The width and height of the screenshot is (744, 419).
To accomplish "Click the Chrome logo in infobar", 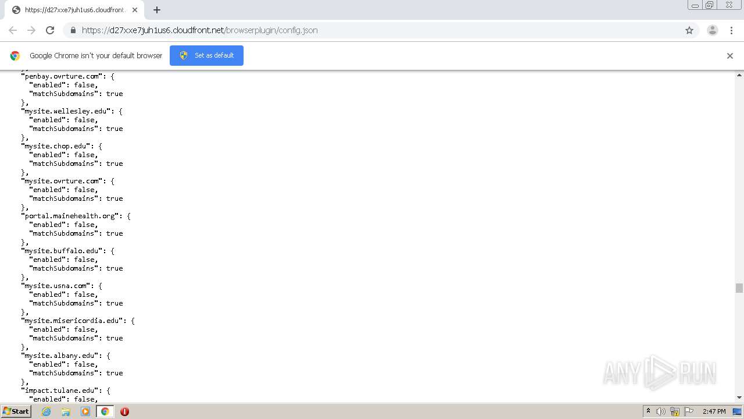I will click(15, 56).
